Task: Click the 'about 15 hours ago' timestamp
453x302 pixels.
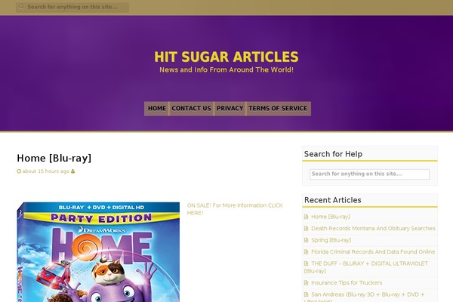Action: pos(46,171)
